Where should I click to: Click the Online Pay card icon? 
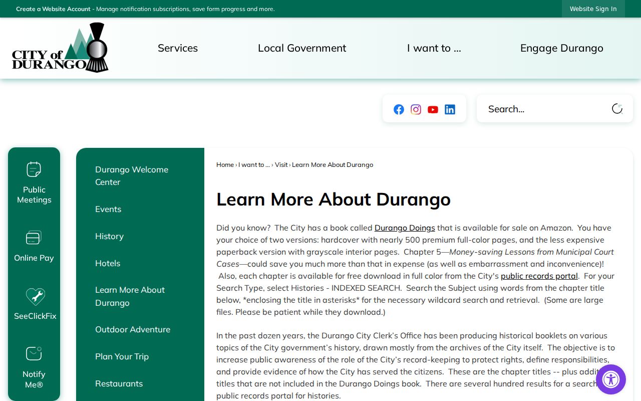pos(34,238)
